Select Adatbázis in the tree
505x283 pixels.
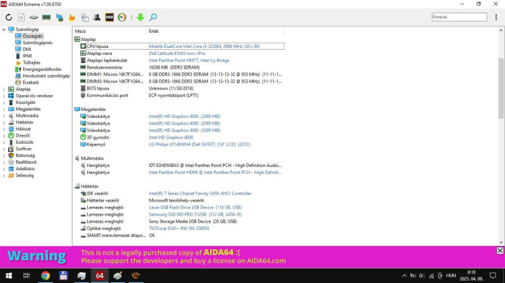point(25,168)
